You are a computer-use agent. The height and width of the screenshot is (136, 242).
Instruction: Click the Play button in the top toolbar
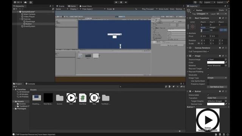point(116,2)
